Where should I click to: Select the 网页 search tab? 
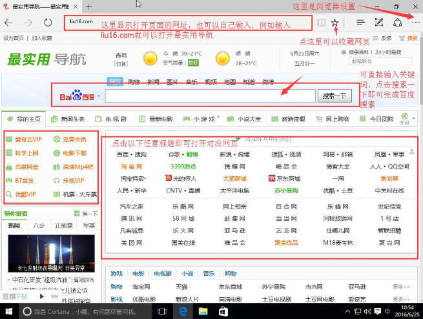tap(115, 81)
